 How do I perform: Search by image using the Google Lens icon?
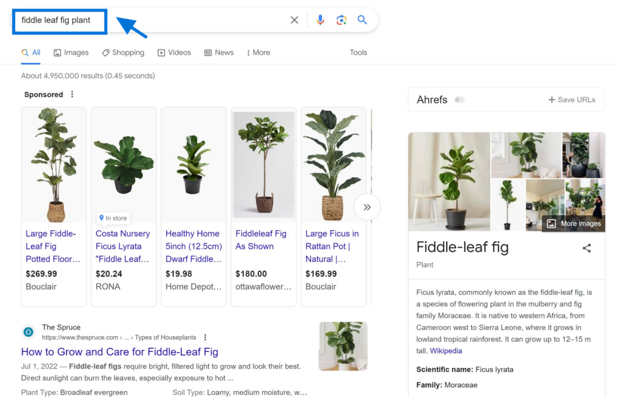pos(341,19)
